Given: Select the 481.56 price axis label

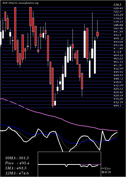Looking at the screenshot, I should tap(118, 45).
